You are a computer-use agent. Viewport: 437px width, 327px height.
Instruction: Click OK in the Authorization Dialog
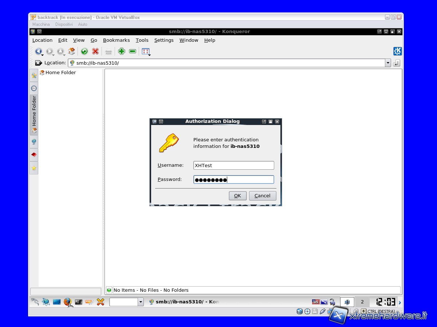(x=237, y=196)
